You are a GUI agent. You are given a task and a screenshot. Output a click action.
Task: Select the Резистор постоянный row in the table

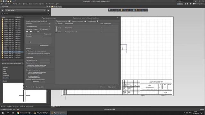(x=87, y=32)
